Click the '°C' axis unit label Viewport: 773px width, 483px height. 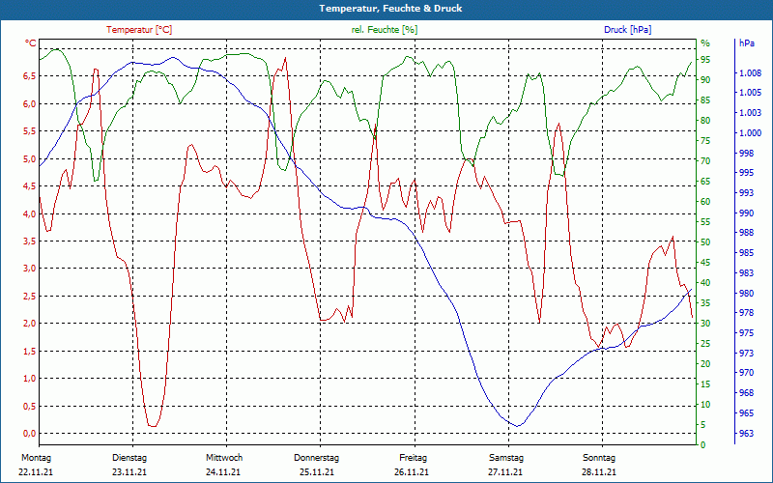tap(31, 43)
